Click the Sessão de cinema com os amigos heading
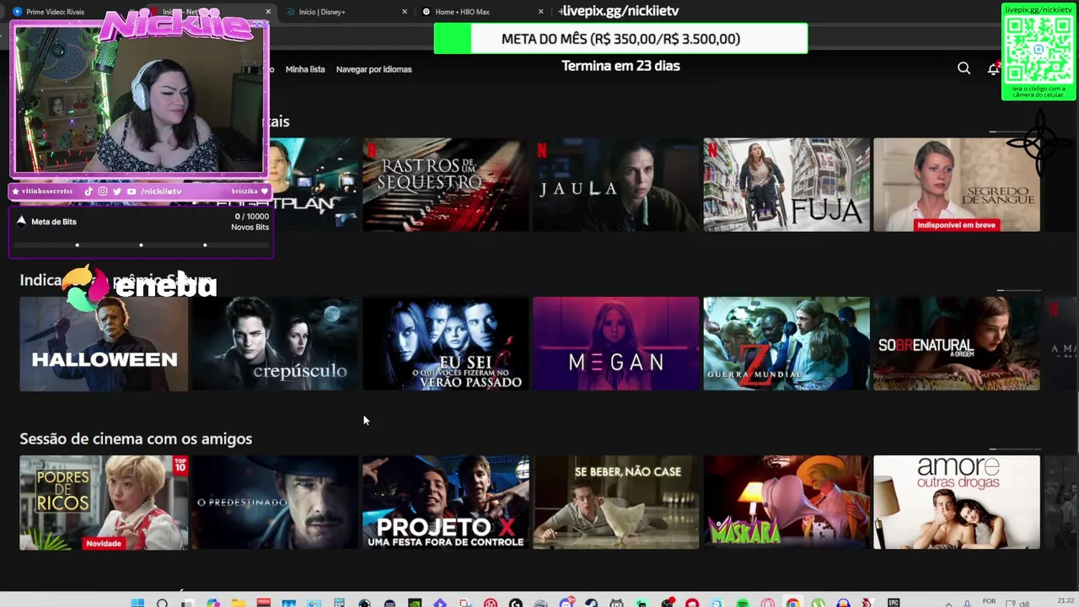Screen dimensions: 1079x607 point(136,438)
